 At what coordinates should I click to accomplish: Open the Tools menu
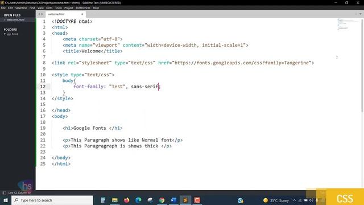(x=59, y=8)
